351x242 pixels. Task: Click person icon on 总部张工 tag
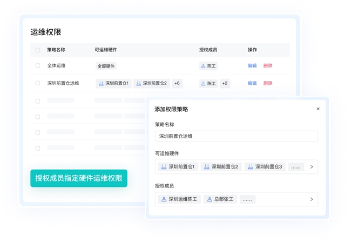click(x=208, y=199)
